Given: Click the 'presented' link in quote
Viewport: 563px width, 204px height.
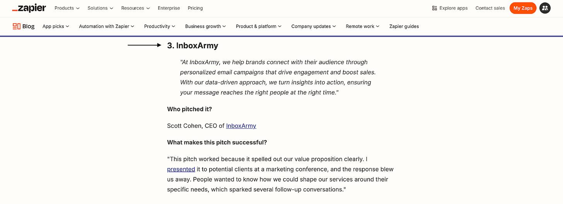Looking at the screenshot, I should click(x=181, y=169).
